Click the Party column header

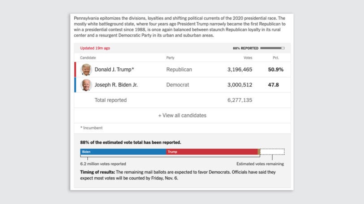click(x=170, y=58)
